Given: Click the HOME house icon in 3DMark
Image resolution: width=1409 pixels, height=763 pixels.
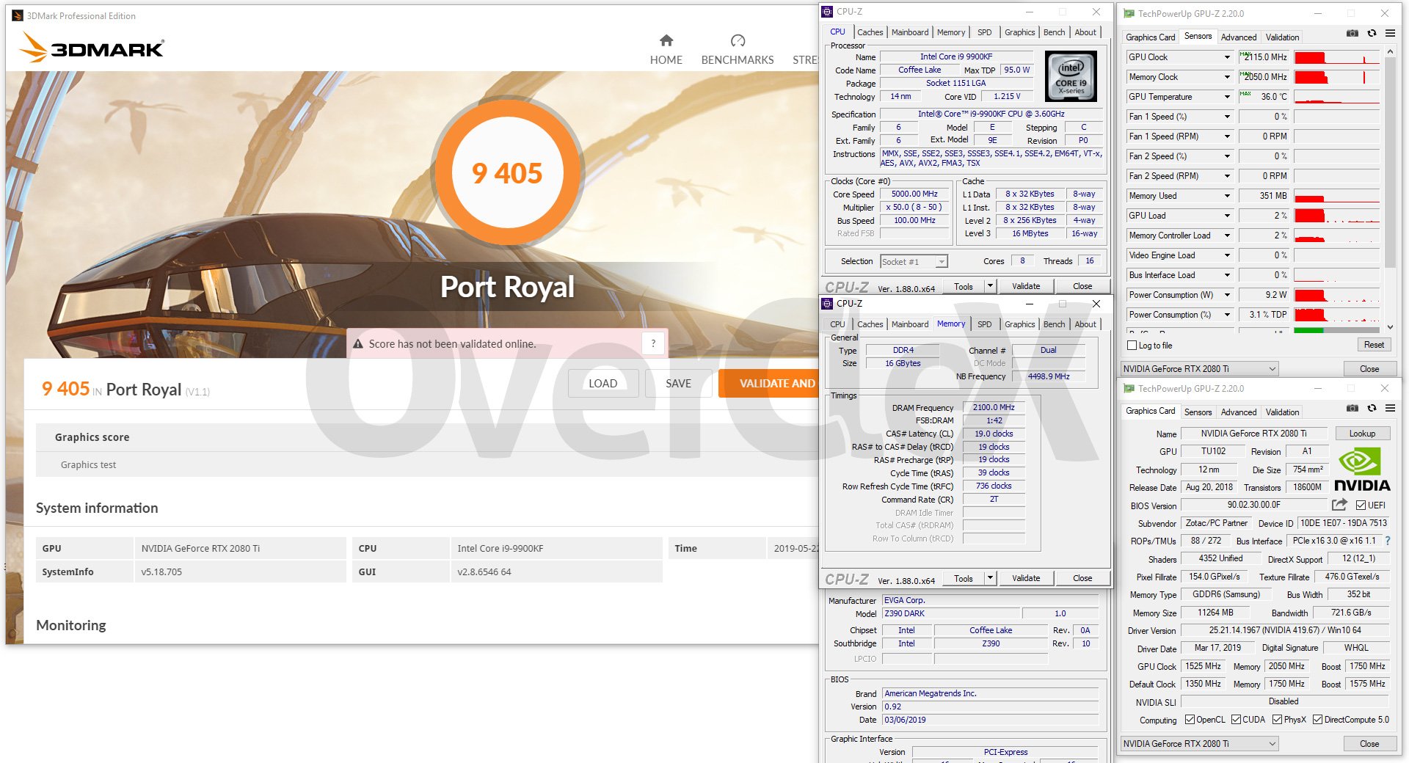Looking at the screenshot, I should 666,40.
